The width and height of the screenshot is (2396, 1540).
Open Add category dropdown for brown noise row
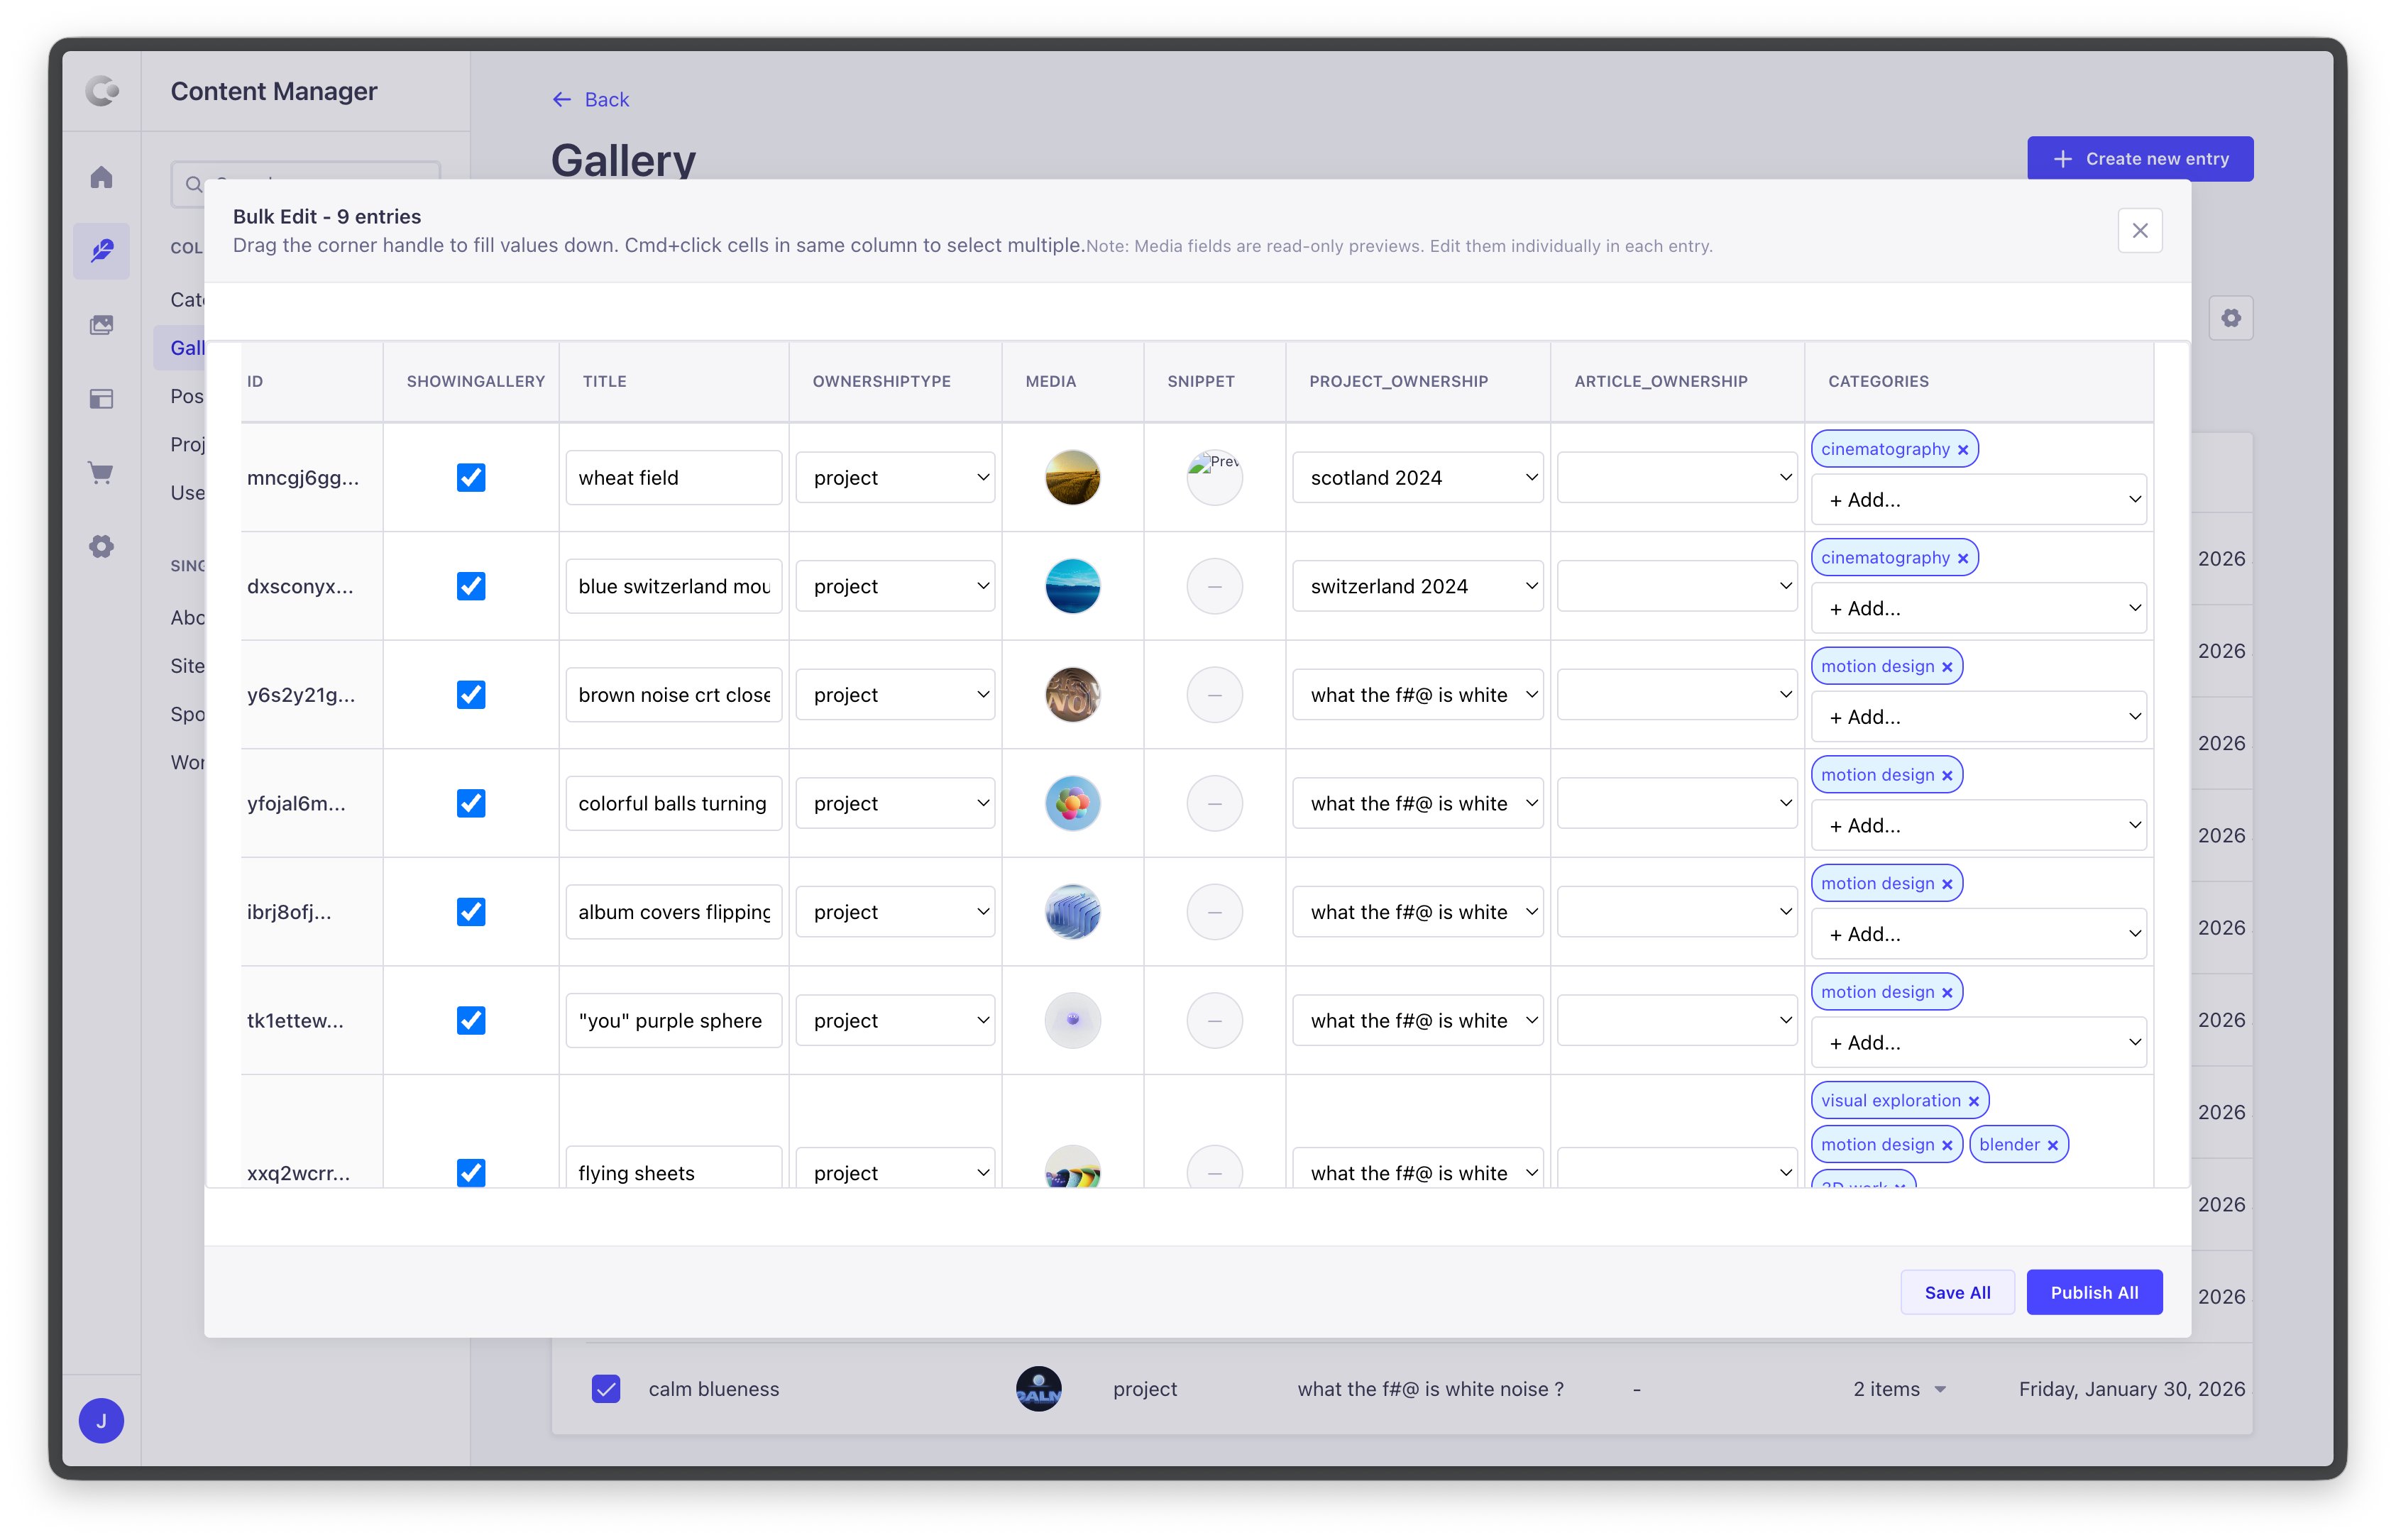[1978, 717]
